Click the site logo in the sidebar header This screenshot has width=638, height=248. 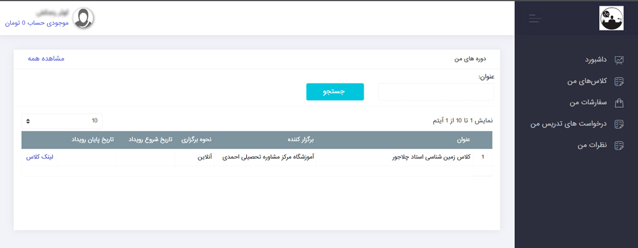coord(611,18)
